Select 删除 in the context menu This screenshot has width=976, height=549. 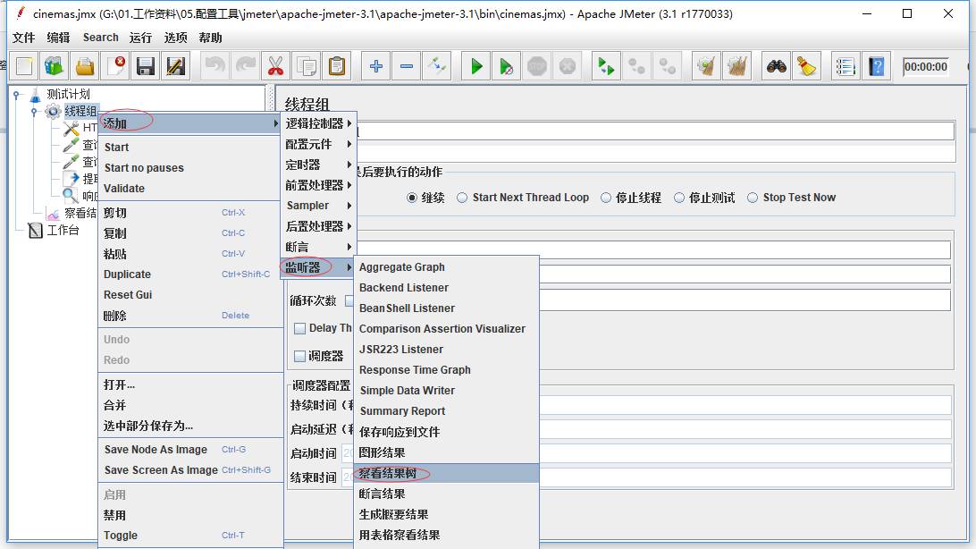190,316
